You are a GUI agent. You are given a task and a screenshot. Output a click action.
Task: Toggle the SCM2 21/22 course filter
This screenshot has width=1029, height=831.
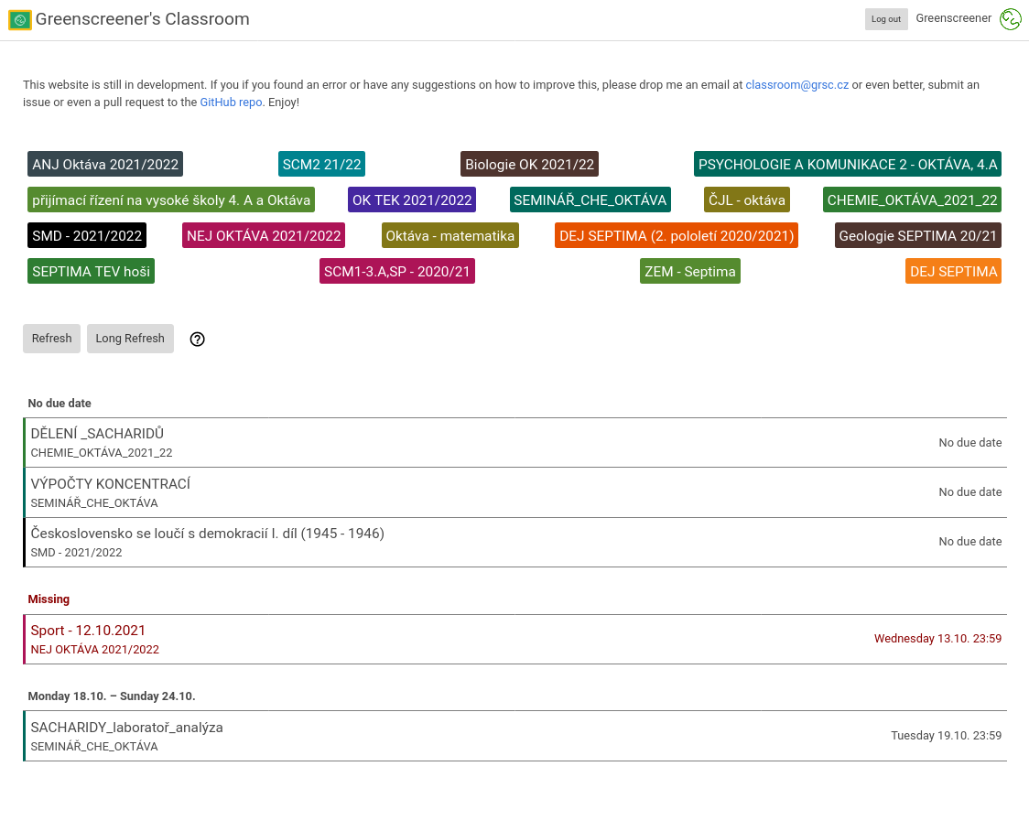pos(321,164)
